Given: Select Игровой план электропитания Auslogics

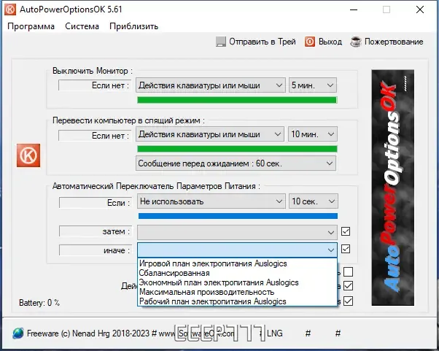Looking at the screenshot, I should point(237,263).
